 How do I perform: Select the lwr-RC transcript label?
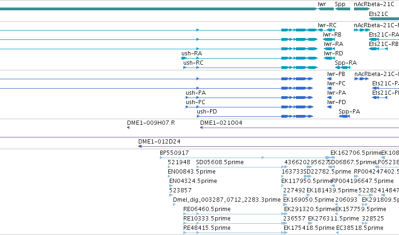(327, 25)
